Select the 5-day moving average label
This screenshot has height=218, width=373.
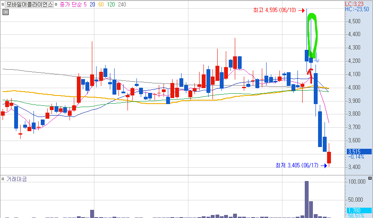[85, 5]
